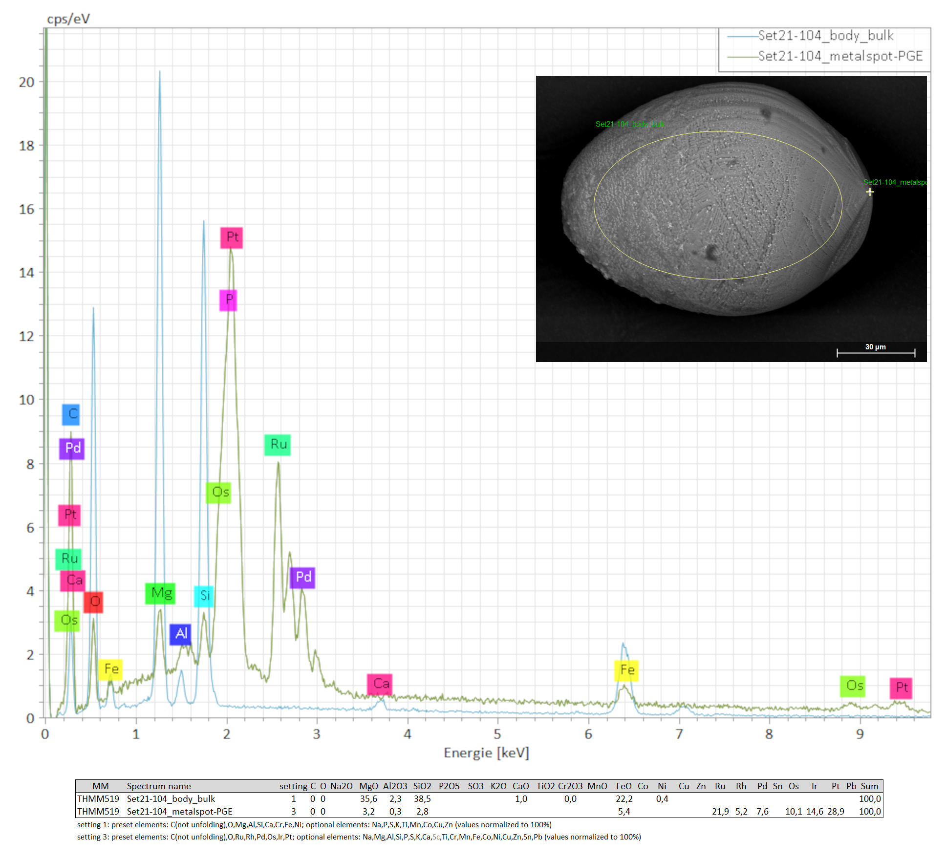The width and height of the screenshot is (946, 861).
Task: Click the blue C element label
Action: pyautogui.click(x=71, y=414)
